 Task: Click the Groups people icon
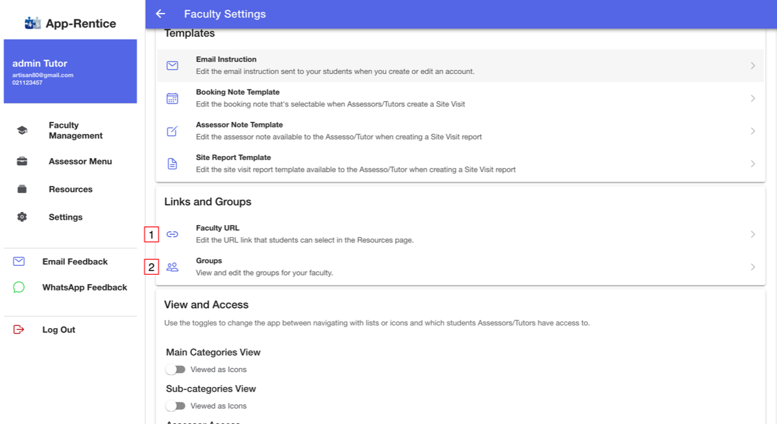[x=173, y=267]
